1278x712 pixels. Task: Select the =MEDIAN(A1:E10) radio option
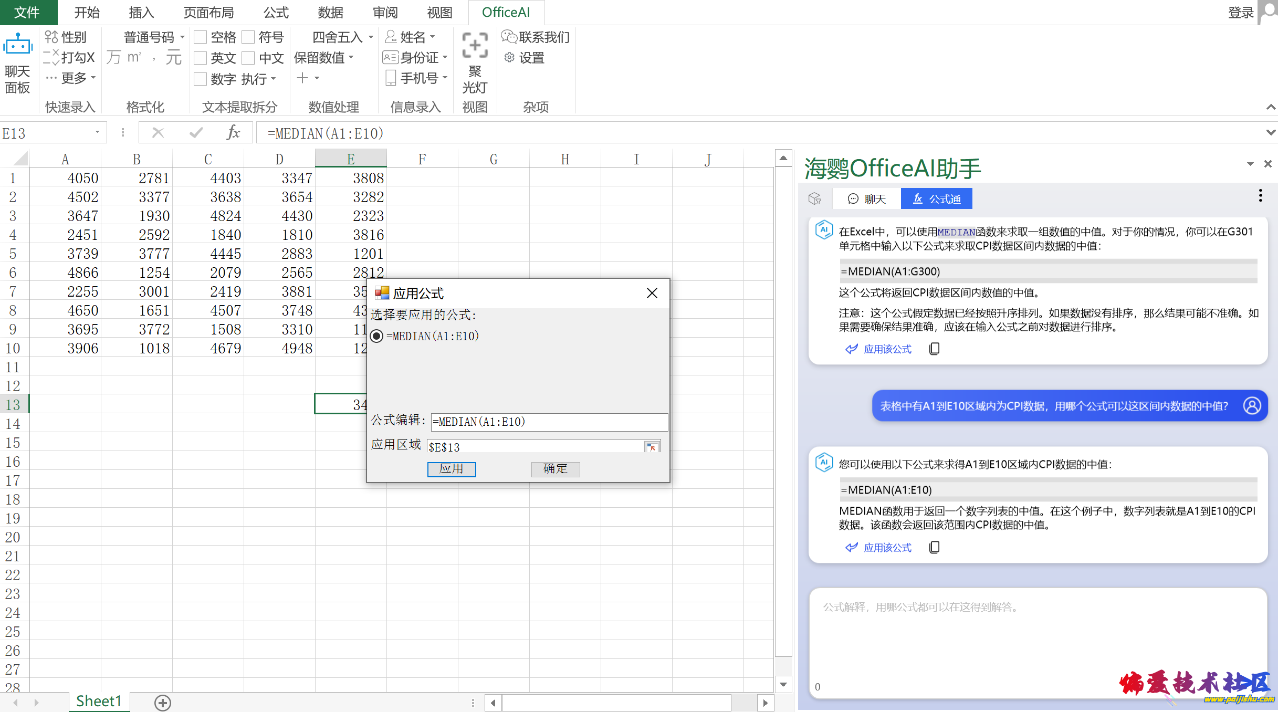377,336
